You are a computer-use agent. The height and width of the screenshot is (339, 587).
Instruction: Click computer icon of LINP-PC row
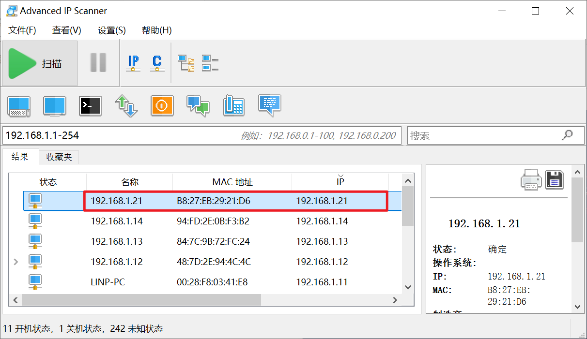click(35, 282)
